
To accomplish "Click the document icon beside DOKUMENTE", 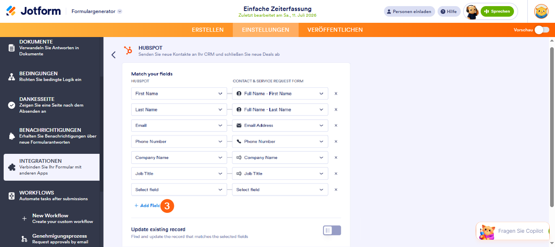I will [x=11, y=48].
